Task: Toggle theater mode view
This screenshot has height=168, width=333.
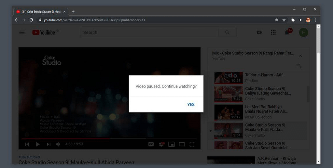Action: 182,144
